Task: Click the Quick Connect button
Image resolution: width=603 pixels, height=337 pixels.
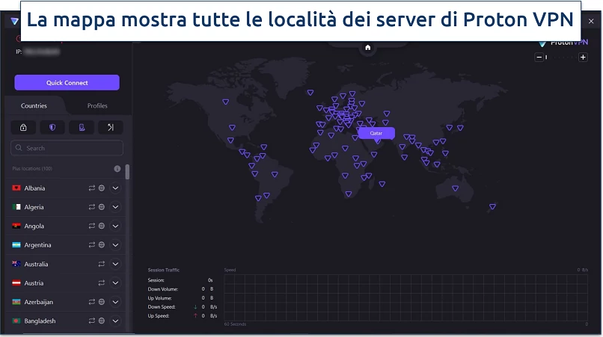Action: pos(67,83)
